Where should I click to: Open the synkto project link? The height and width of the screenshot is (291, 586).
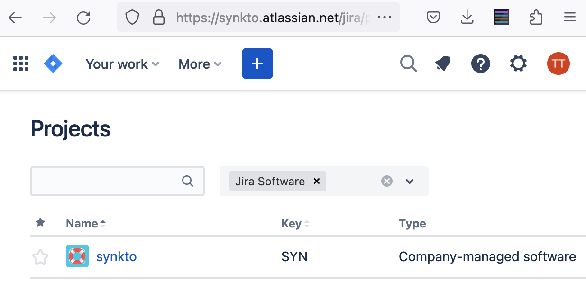[116, 257]
